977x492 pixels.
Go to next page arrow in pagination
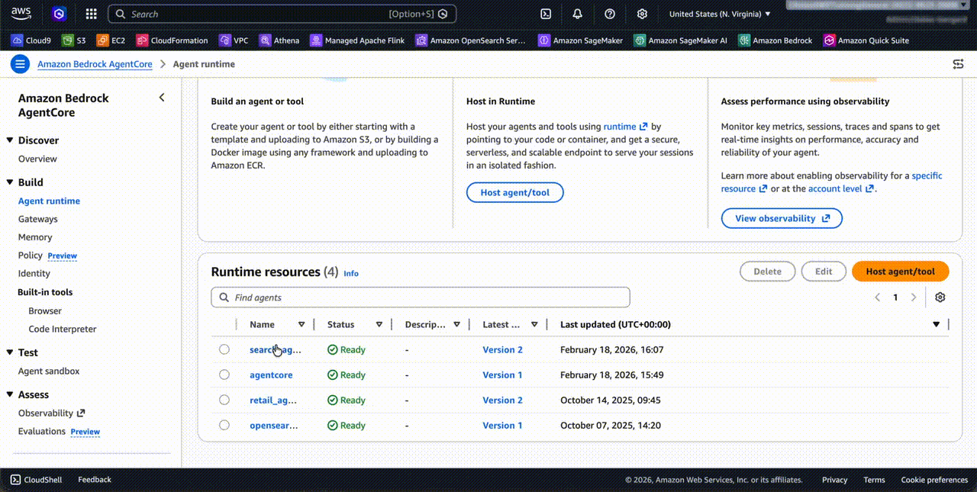point(914,297)
